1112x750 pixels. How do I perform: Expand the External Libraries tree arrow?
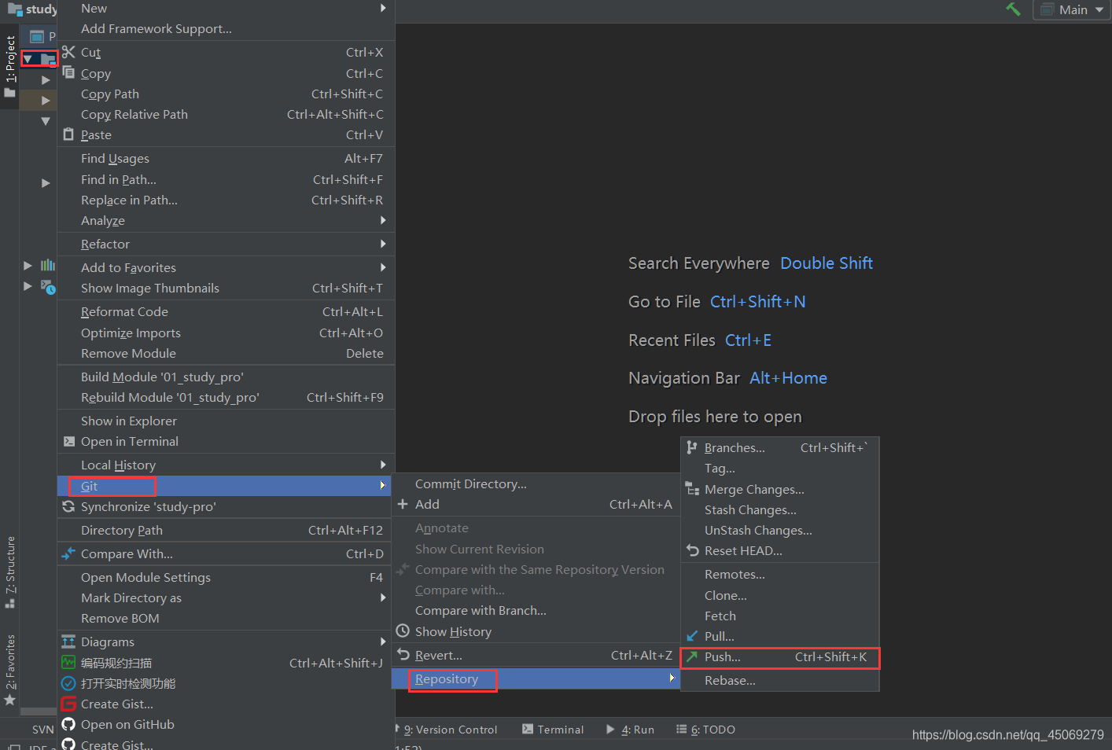coord(28,266)
